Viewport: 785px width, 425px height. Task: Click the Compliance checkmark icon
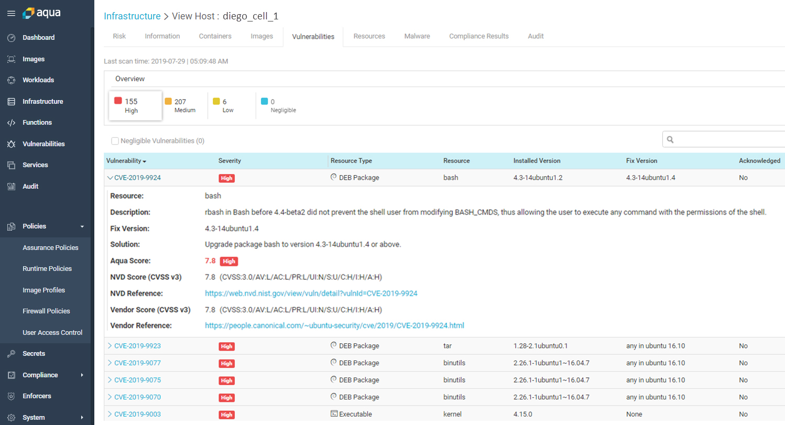(11, 375)
